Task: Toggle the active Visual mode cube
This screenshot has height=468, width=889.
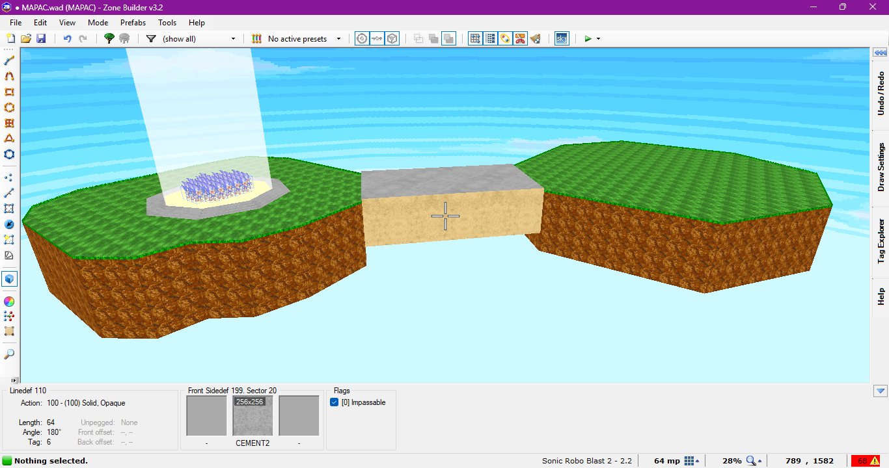Action: (x=9, y=279)
